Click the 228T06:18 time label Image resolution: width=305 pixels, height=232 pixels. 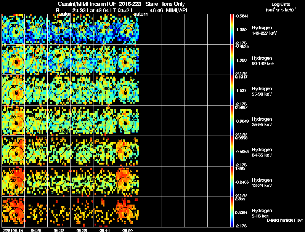tap(13, 230)
